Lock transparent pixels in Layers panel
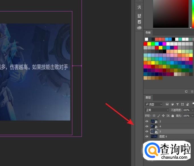194x166 pixels. pos(154,116)
